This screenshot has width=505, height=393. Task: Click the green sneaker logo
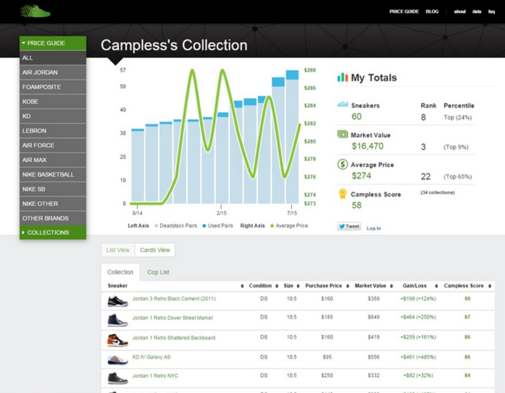click(35, 11)
